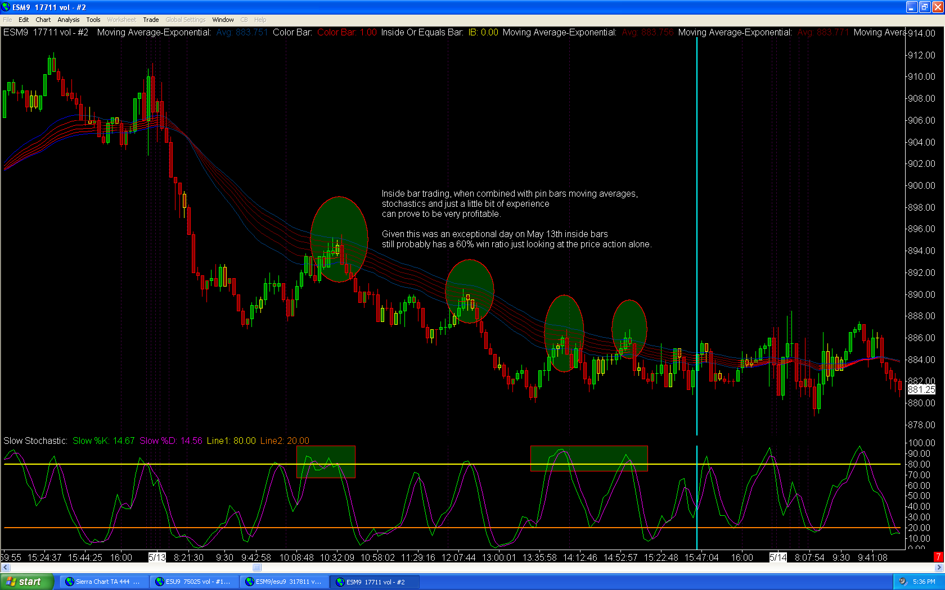Click the horizontal scrollbar right arrow
This screenshot has height=590, width=945.
point(939,568)
